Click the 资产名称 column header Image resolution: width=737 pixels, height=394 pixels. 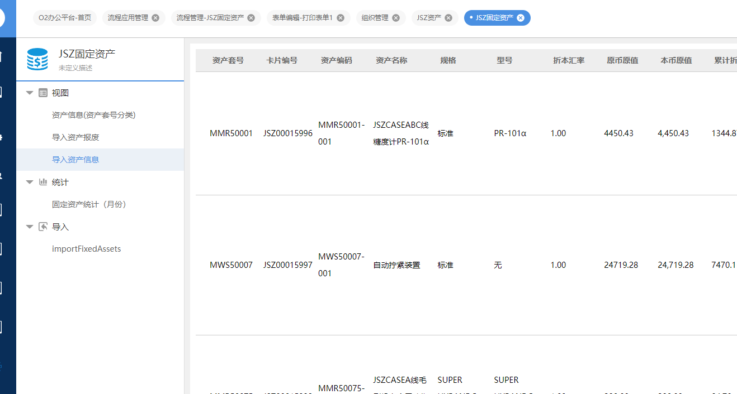pyautogui.click(x=391, y=60)
